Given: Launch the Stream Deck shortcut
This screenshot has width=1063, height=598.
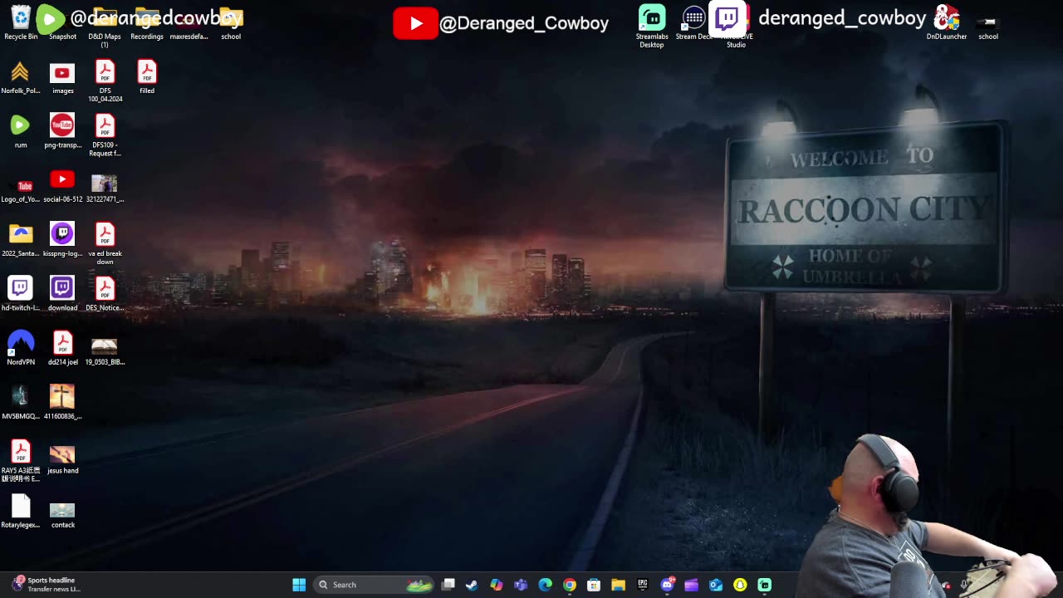Looking at the screenshot, I should [x=694, y=22].
